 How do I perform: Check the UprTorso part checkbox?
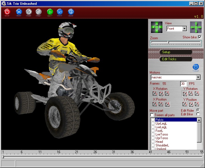click(153, 138)
